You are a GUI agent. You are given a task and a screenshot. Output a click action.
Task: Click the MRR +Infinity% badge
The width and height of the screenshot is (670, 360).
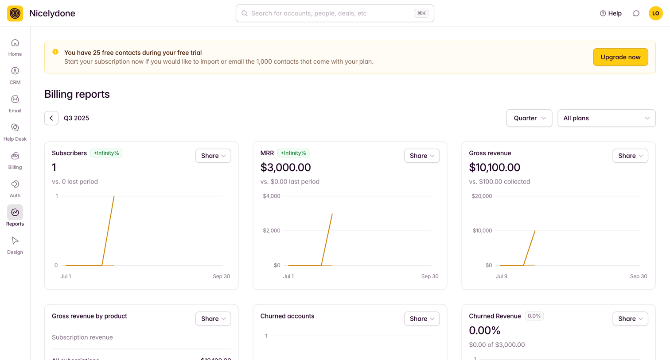[293, 153]
